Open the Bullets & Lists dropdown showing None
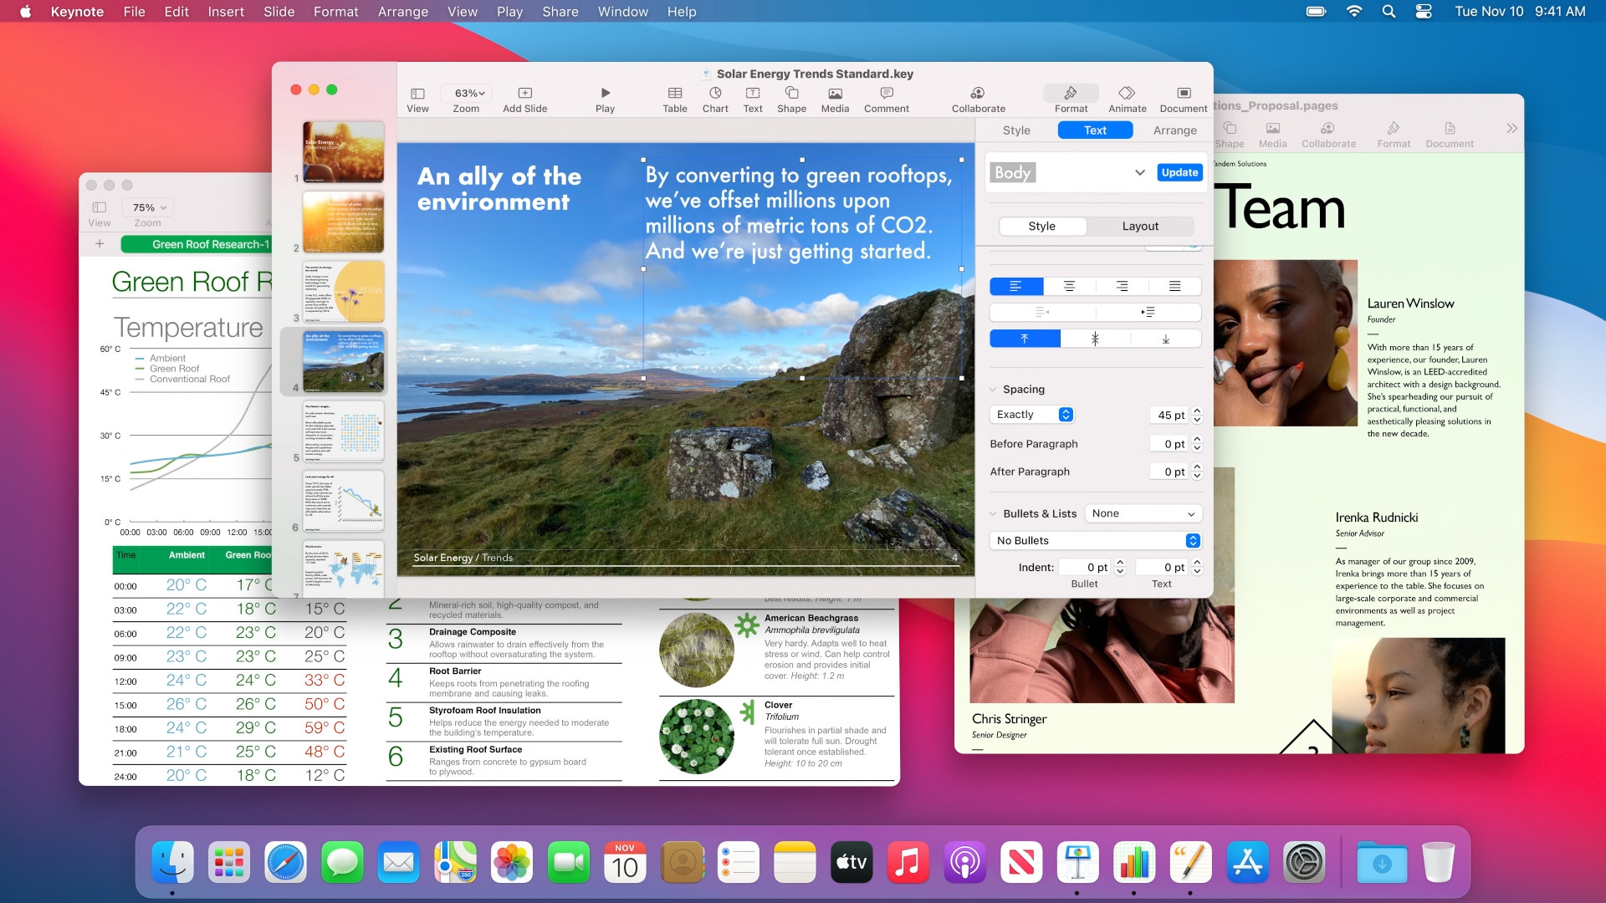1606x903 pixels. [1143, 513]
